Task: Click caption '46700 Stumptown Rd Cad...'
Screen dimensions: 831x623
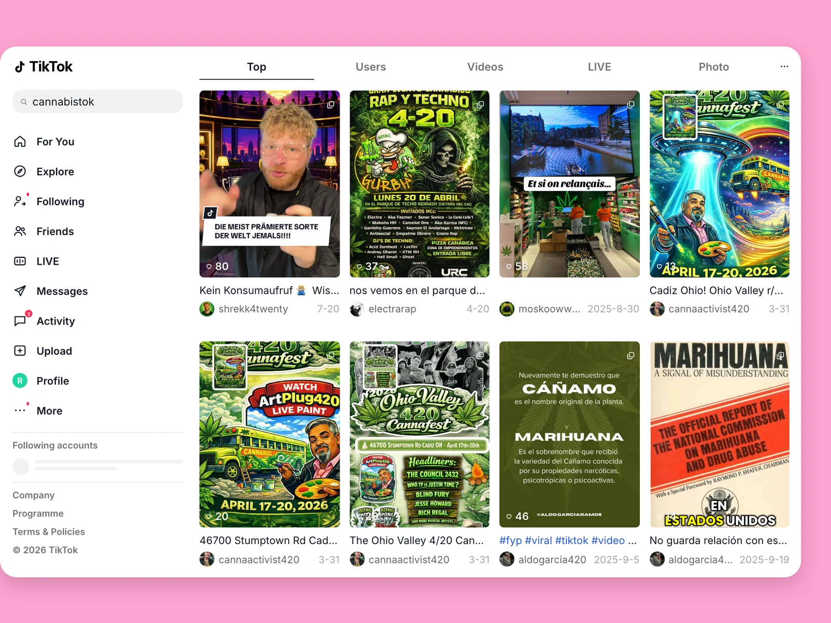Action: tap(269, 540)
